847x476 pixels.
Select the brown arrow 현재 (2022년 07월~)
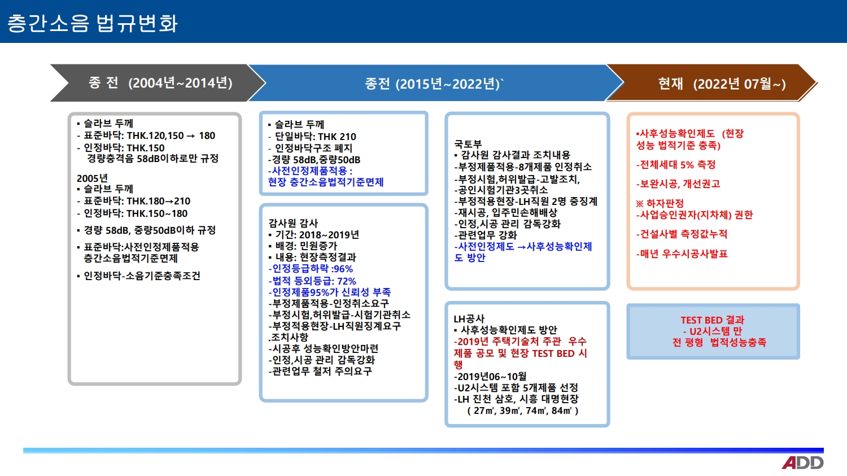tap(713, 84)
